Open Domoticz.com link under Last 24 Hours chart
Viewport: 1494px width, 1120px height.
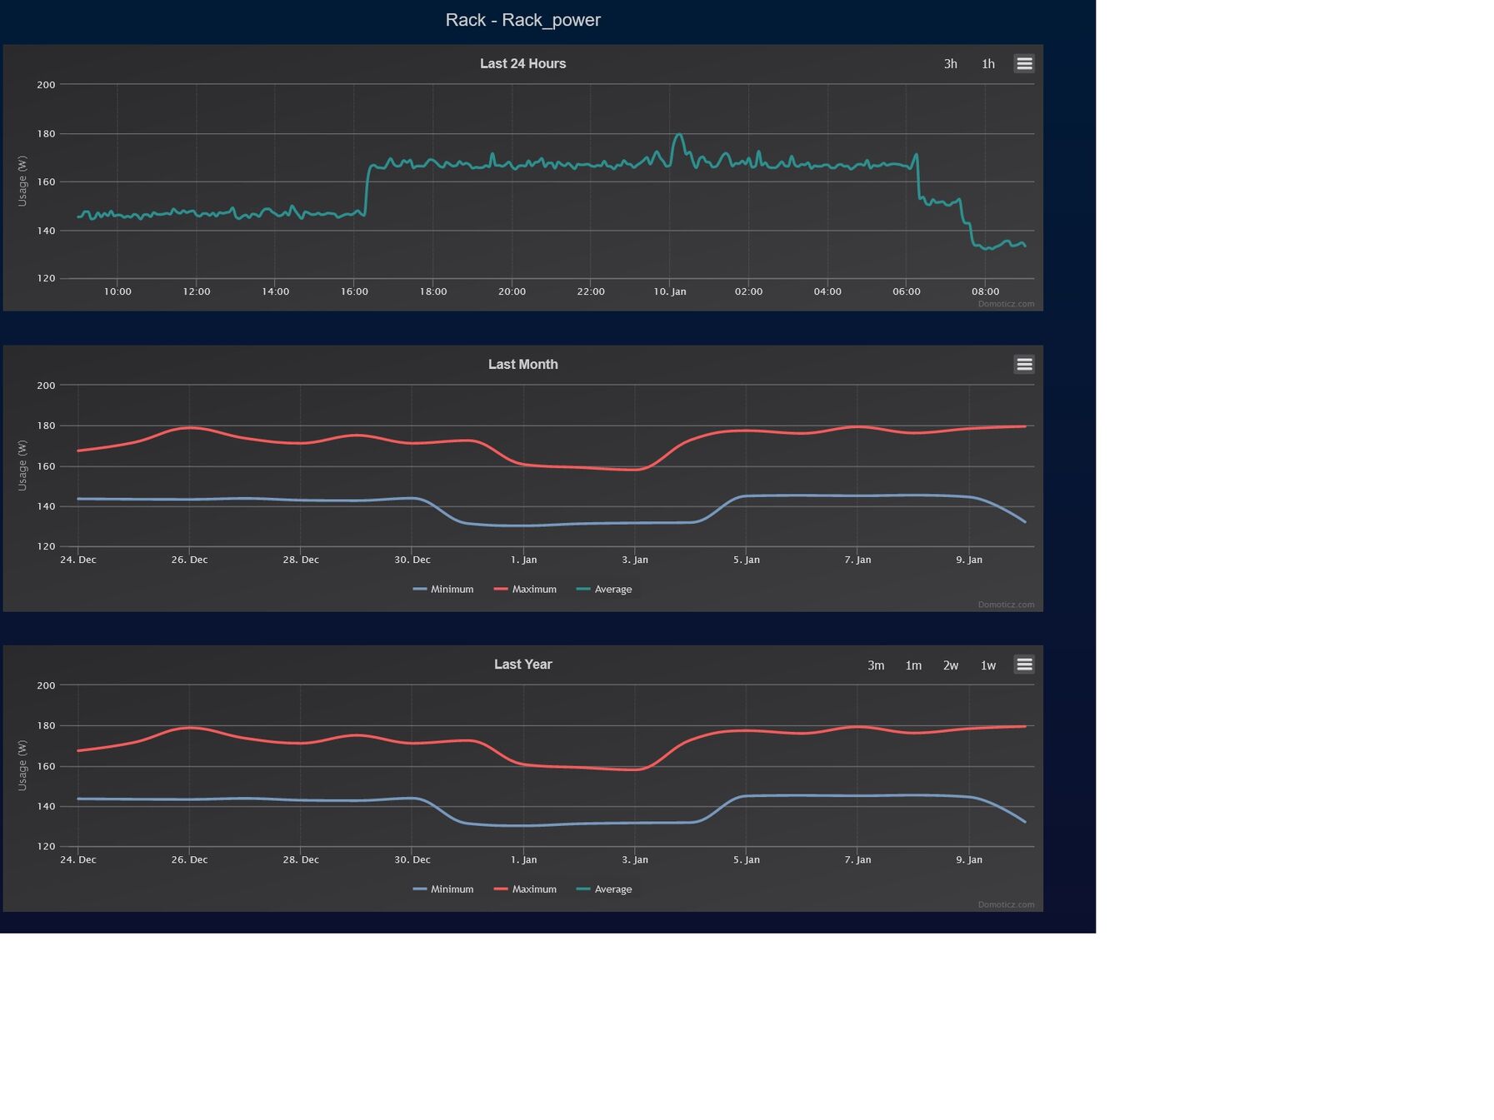pyautogui.click(x=1006, y=304)
